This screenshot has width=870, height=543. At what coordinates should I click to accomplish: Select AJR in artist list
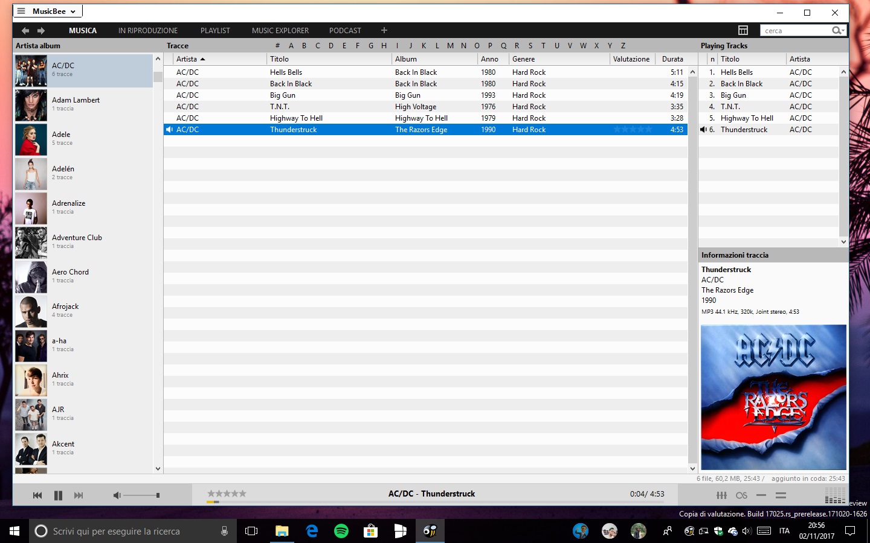point(83,414)
